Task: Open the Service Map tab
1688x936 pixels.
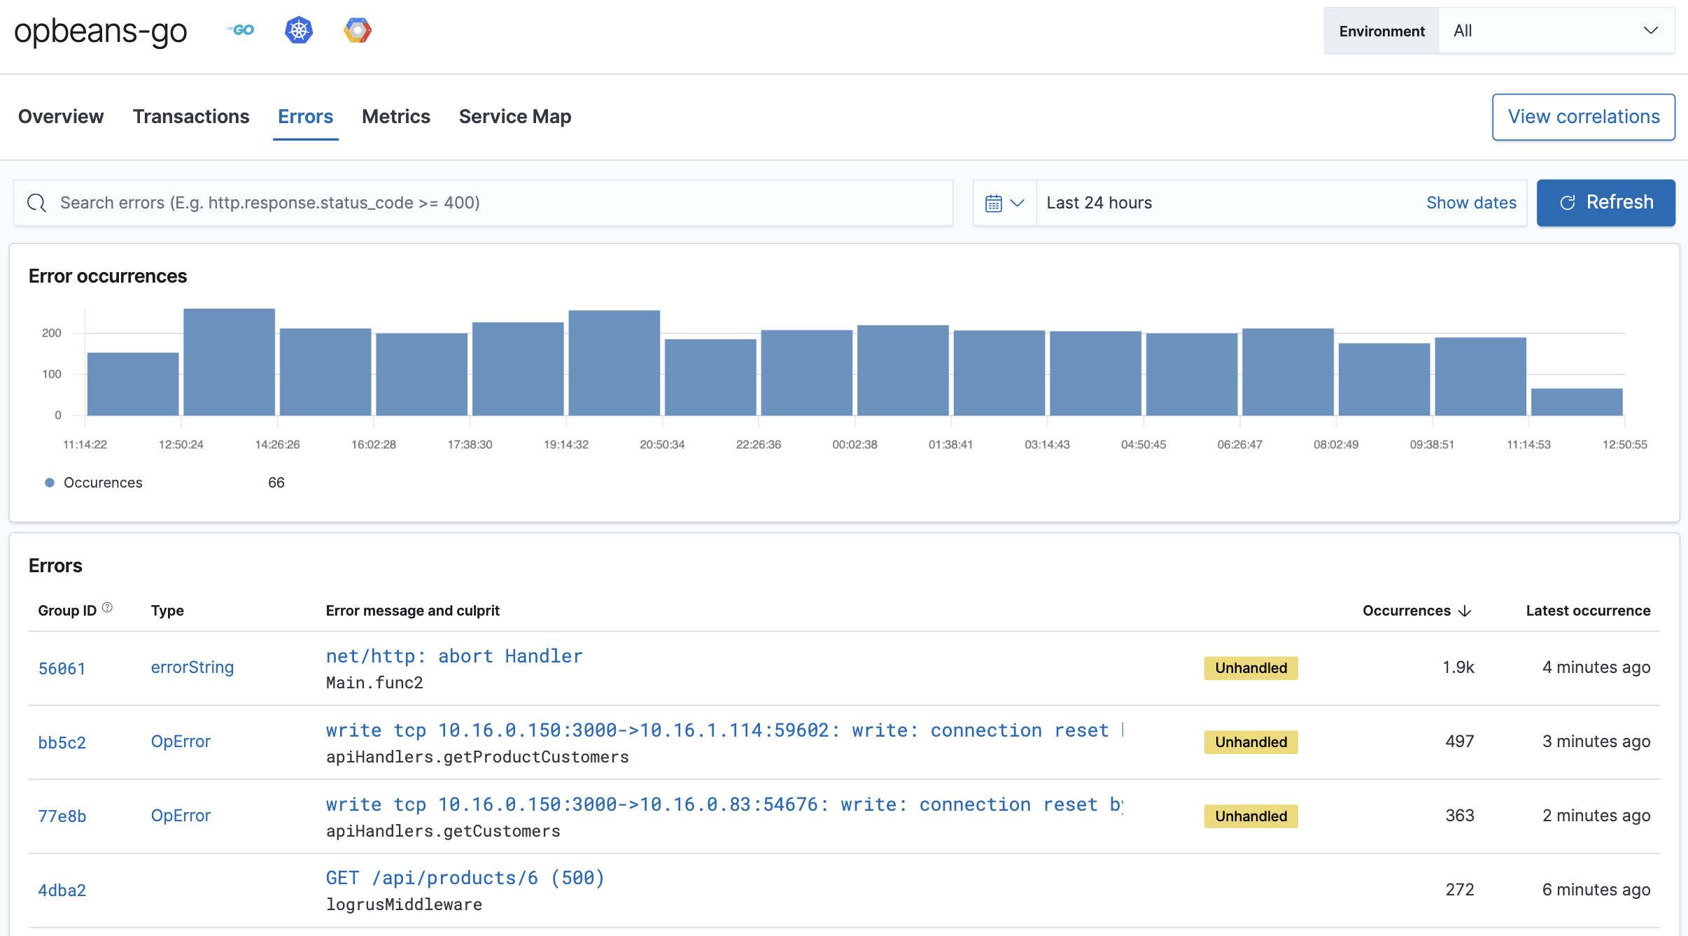Action: (x=514, y=116)
